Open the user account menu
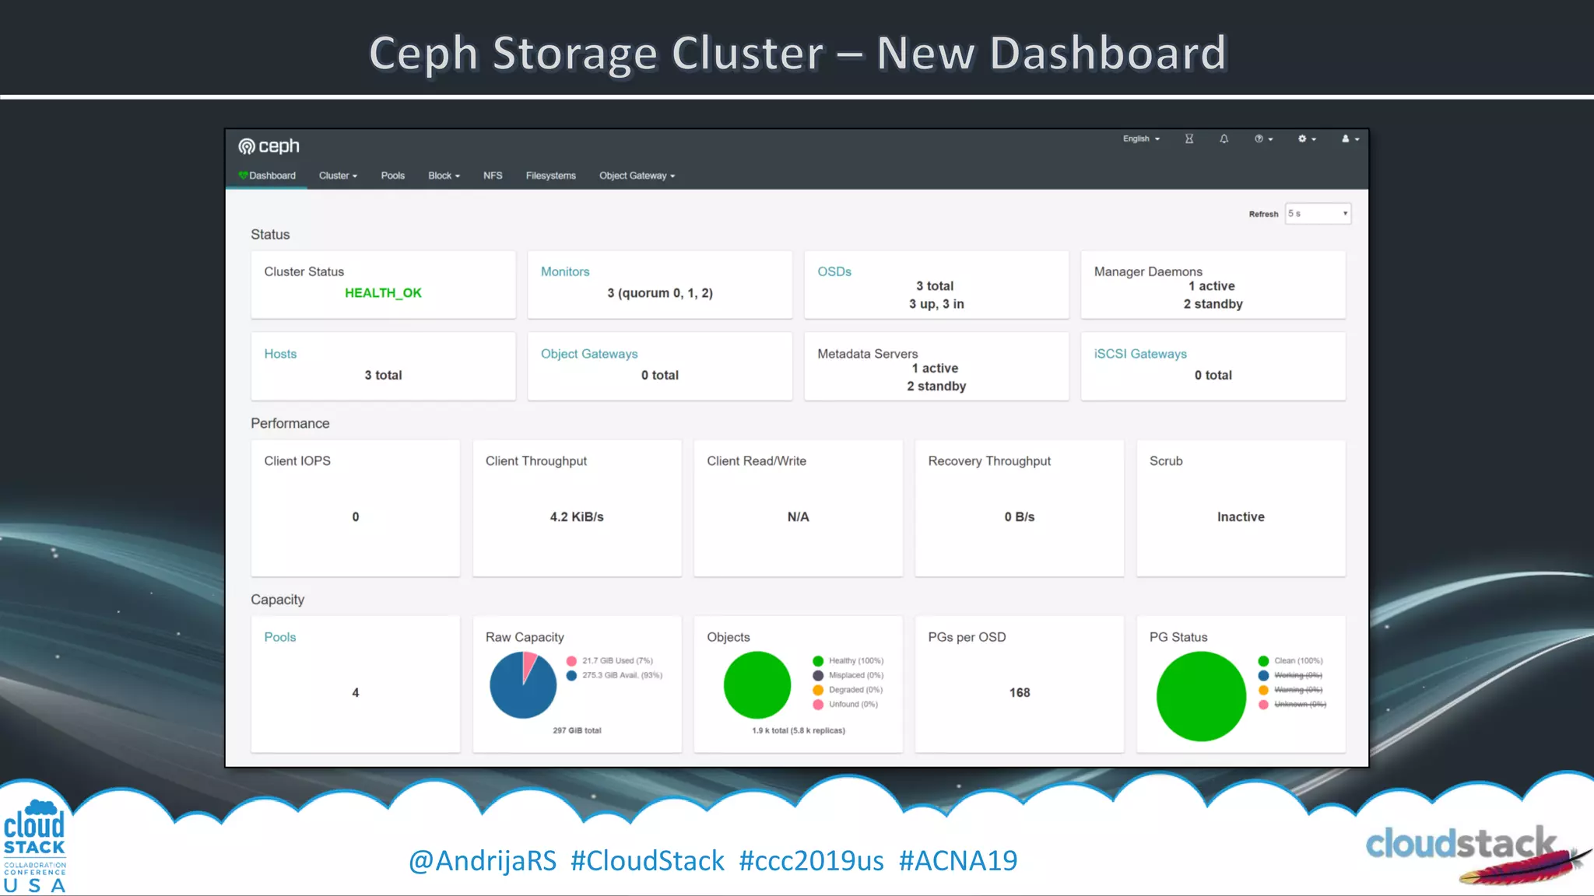This screenshot has height=896, width=1594. pyautogui.click(x=1350, y=138)
